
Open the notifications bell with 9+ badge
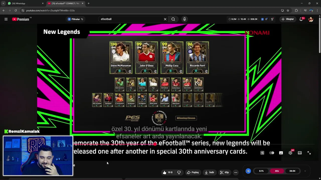pos(301,19)
